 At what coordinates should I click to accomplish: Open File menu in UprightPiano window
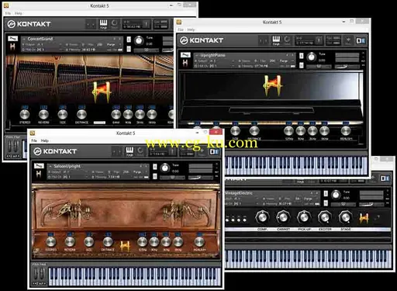[x=181, y=29]
